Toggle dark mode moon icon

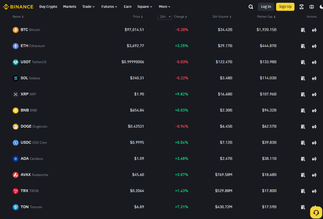point(321,7)
